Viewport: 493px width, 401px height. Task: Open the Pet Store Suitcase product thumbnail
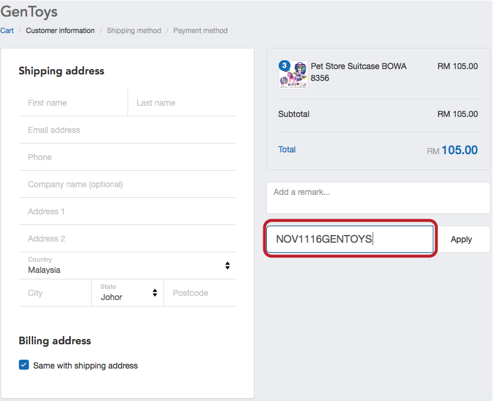coord(293,75)
